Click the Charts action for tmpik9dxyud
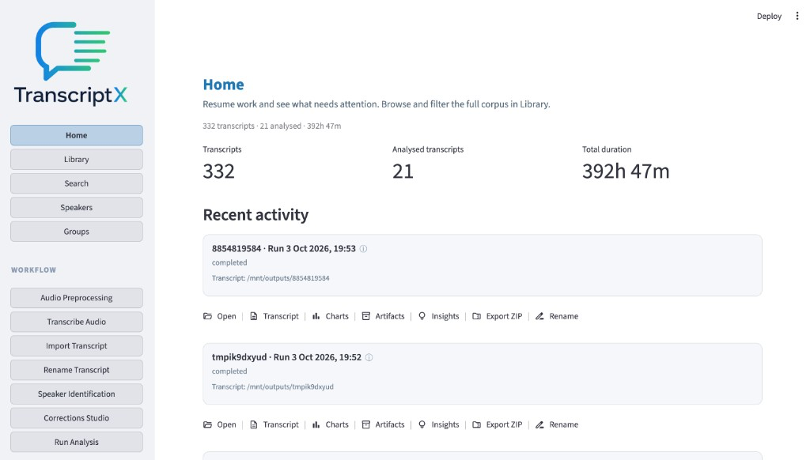The image size is (810, 460). coord(331,424)
